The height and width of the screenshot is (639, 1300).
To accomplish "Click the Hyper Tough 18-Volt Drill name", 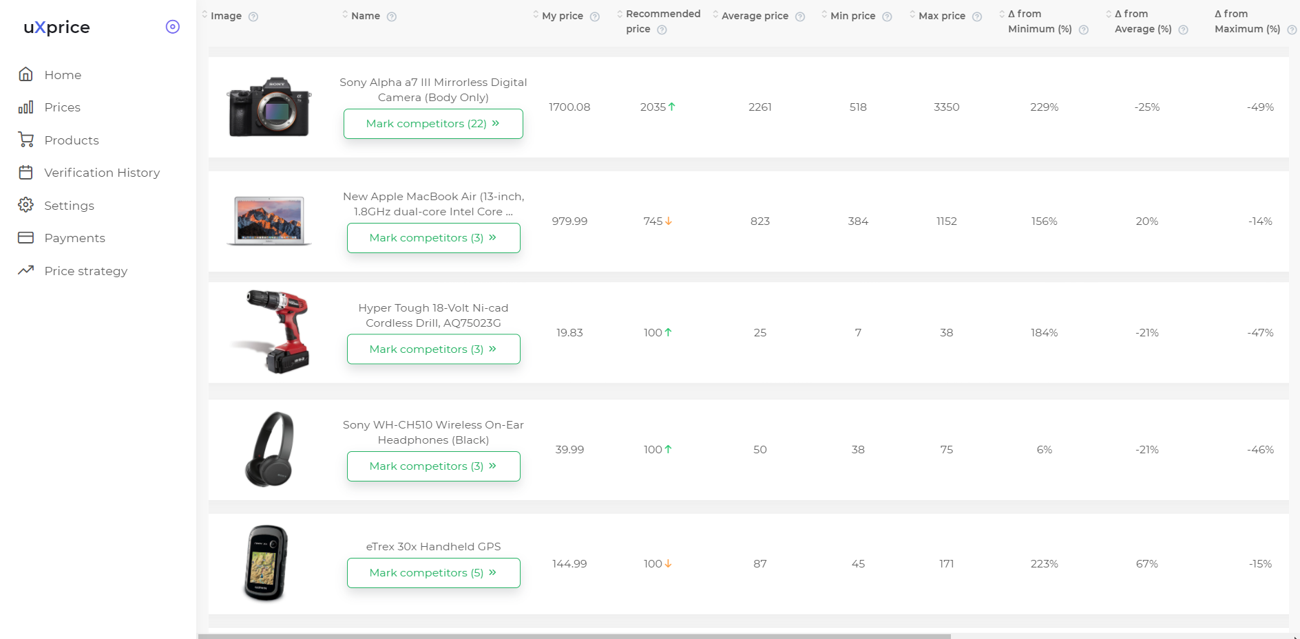I will point(433,316).
